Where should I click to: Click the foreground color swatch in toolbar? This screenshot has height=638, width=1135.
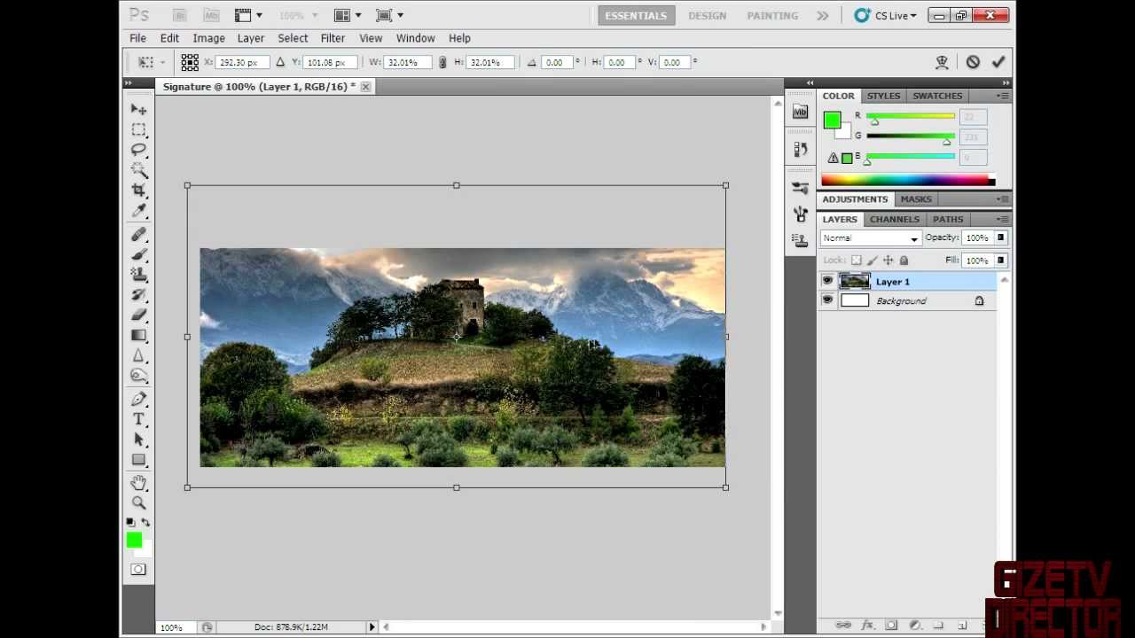pos(134,540)
